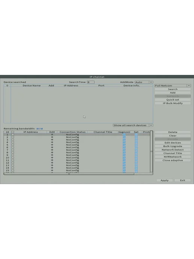194x259 pixels.
Task: Open the diagnosis icon for channel 11
Action: point(124,160)
